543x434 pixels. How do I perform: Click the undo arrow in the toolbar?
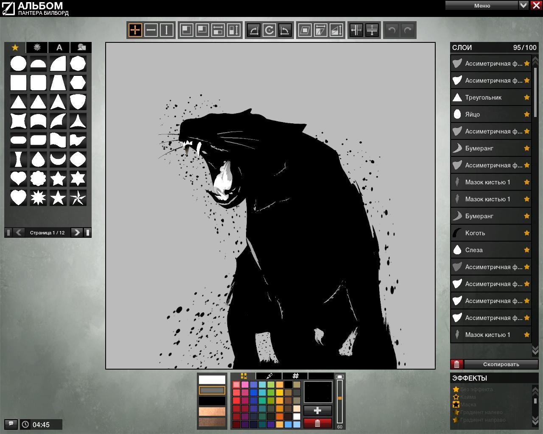tap(392, 30)
